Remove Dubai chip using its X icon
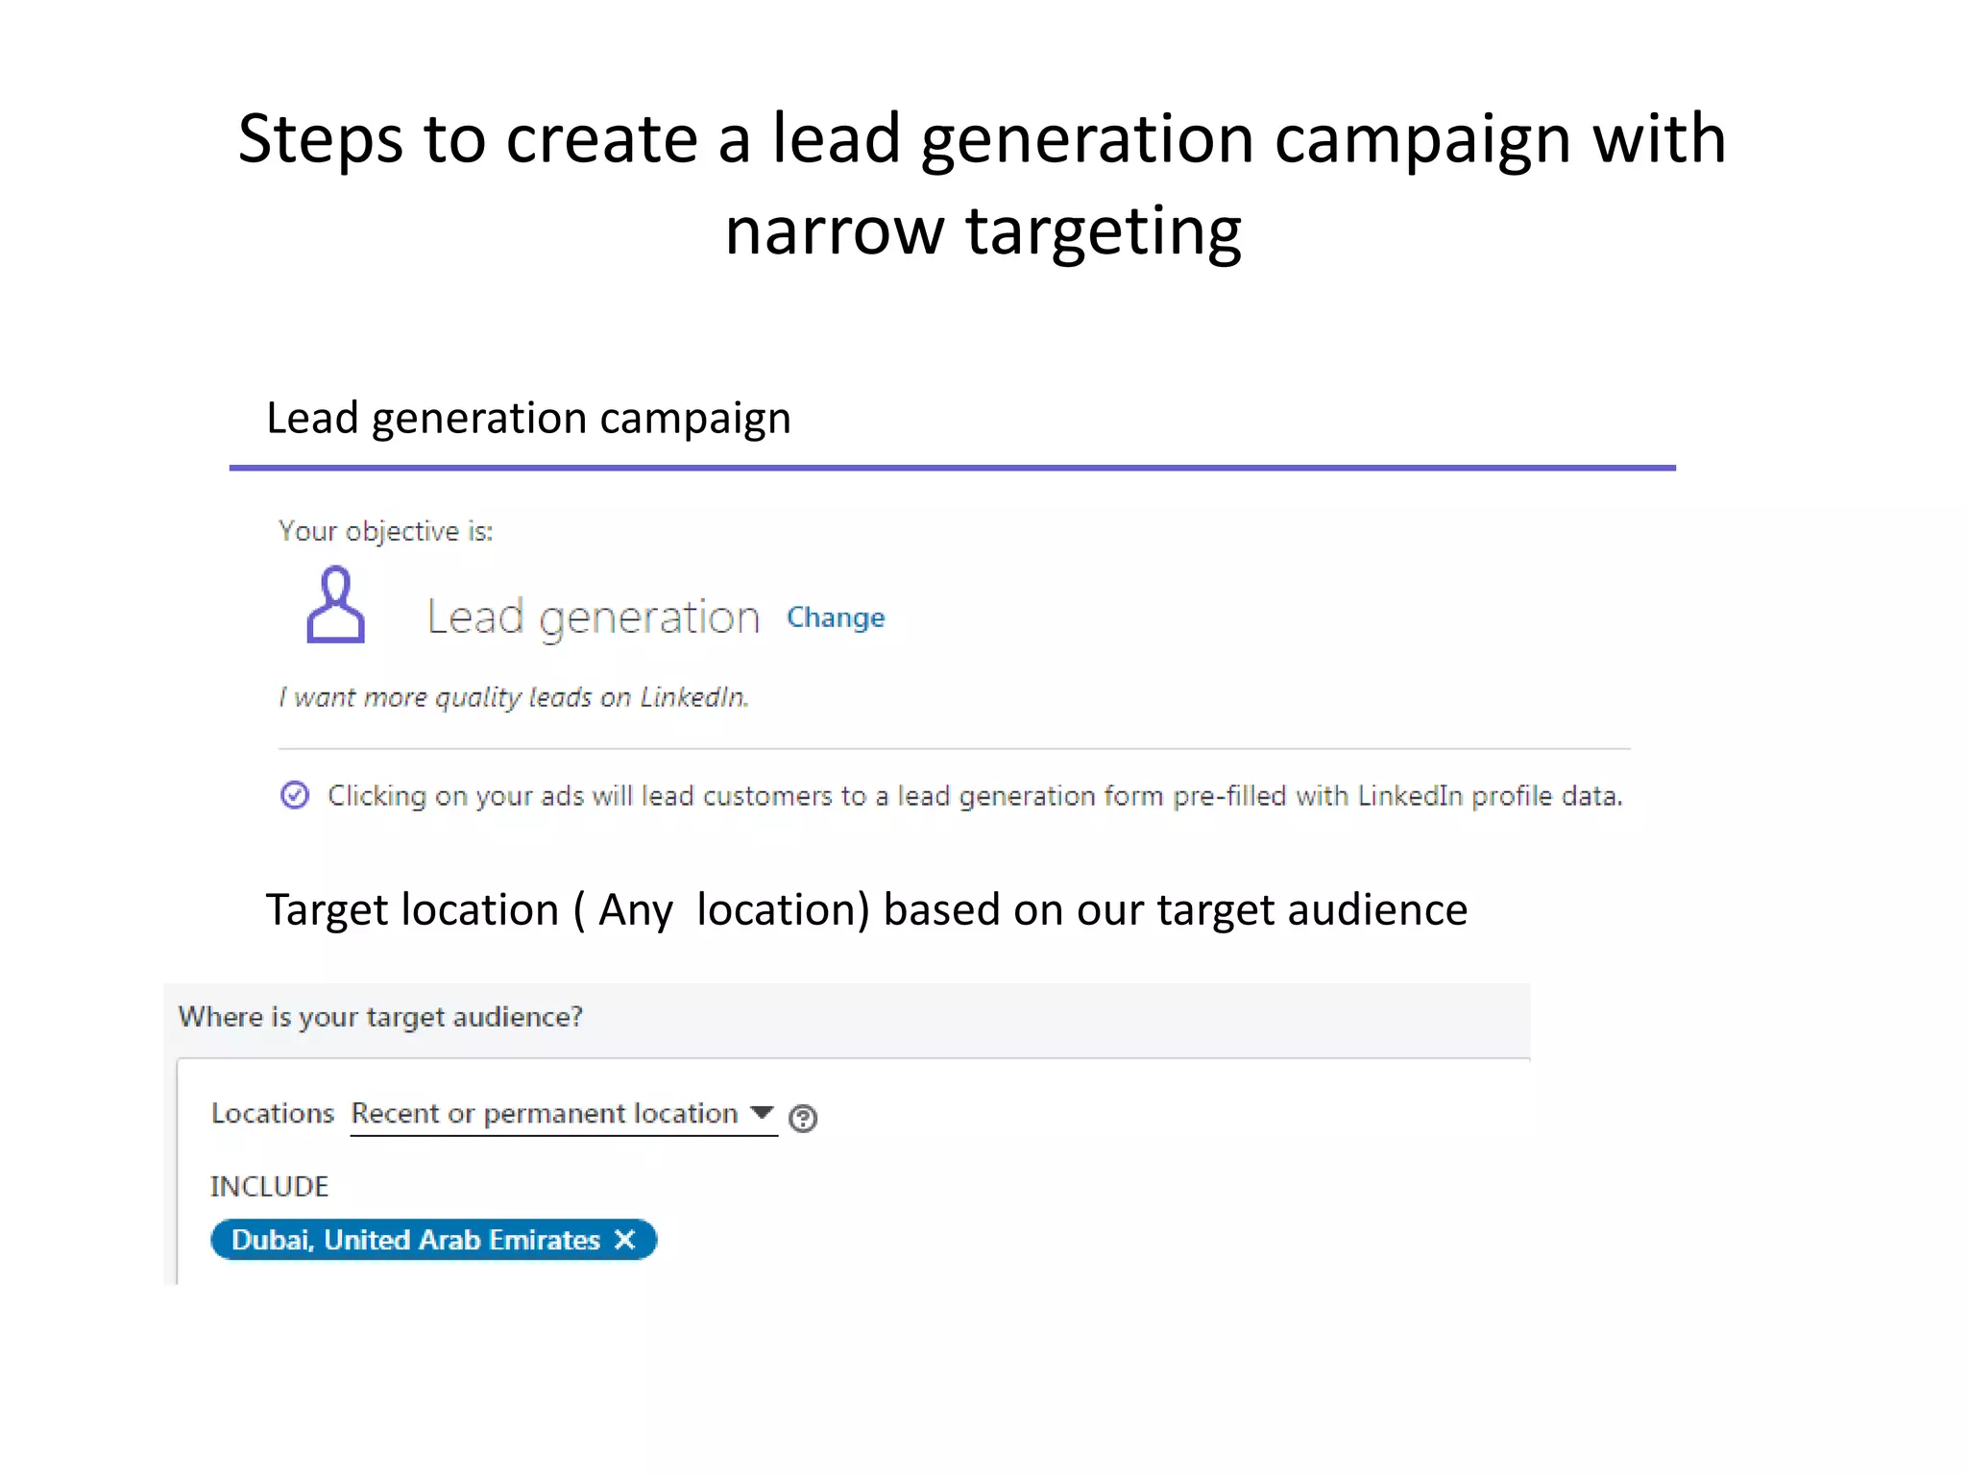The width and height of the screenshot is (1967, 1475). (625, 1240)
